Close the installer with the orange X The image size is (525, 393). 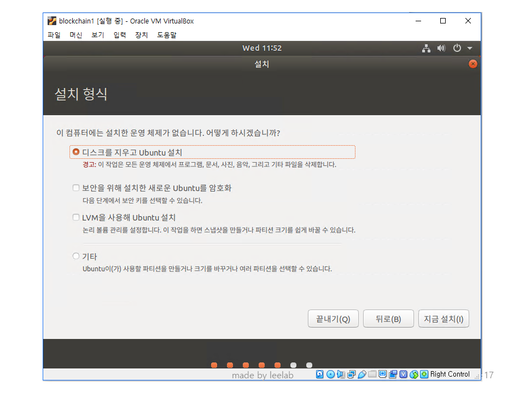(472, 64)
